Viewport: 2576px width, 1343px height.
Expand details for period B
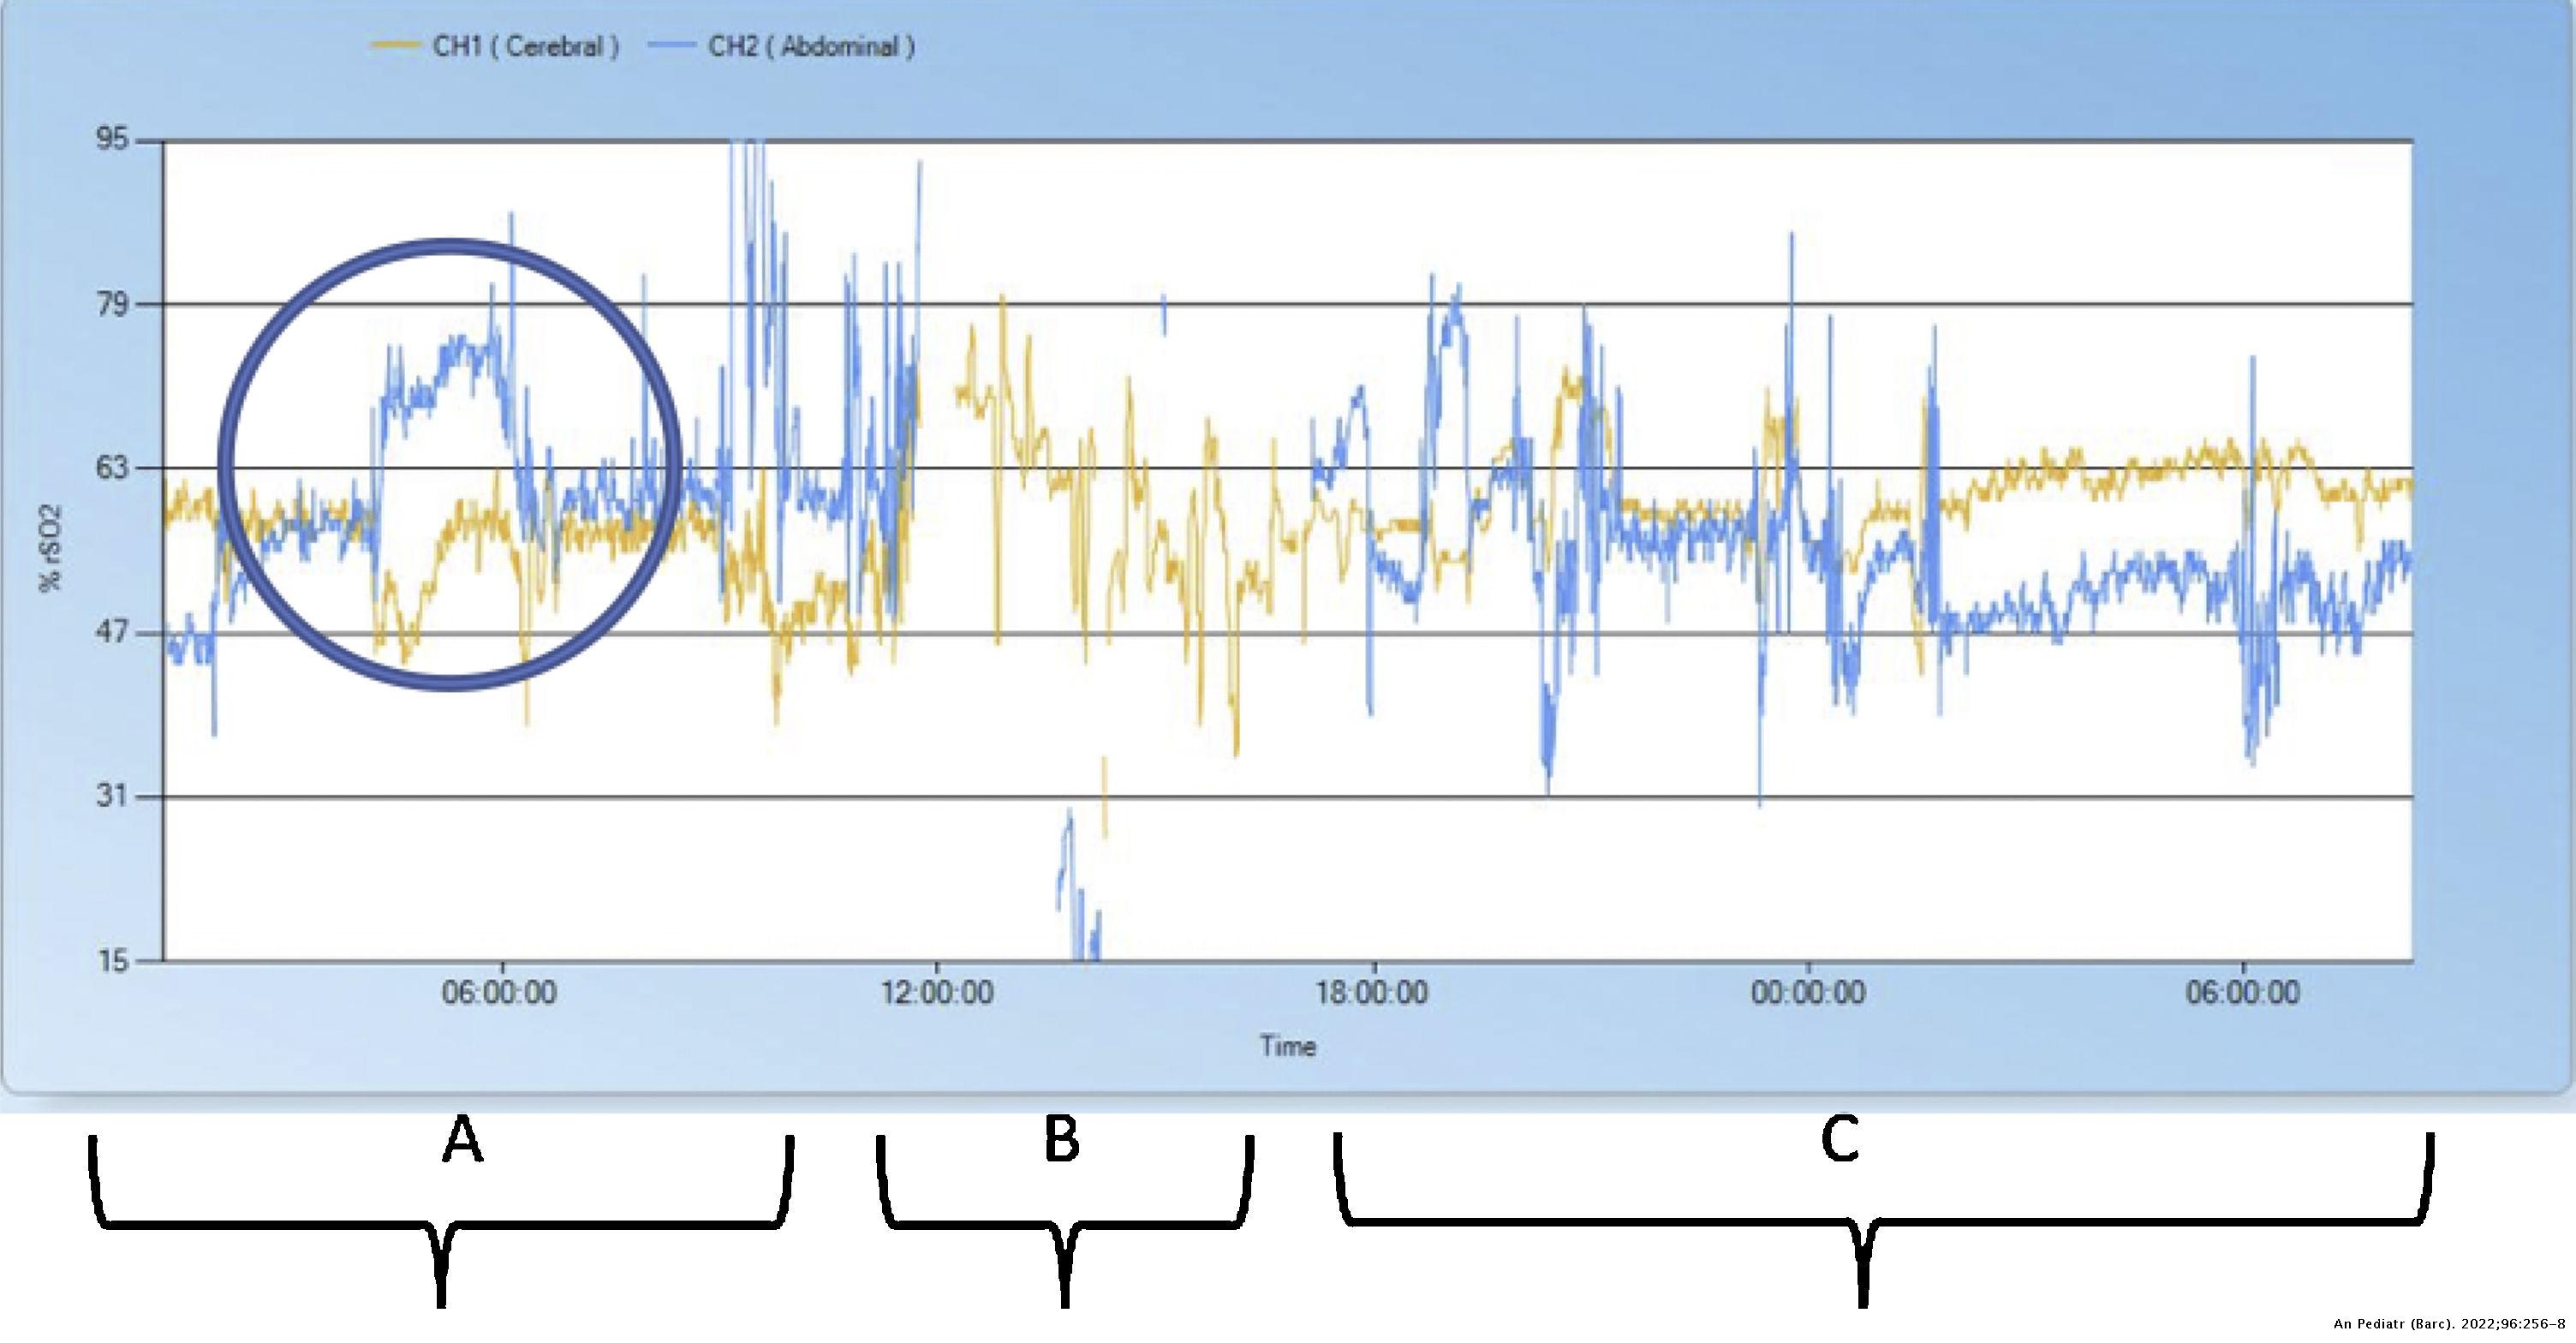point(1062,1141)
